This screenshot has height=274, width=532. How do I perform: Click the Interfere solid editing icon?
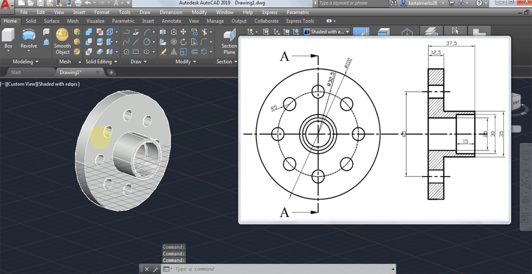[x=100, y=32]
